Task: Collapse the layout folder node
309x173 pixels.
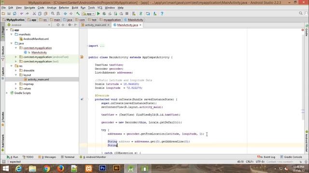Action: (x=16, y=75)
